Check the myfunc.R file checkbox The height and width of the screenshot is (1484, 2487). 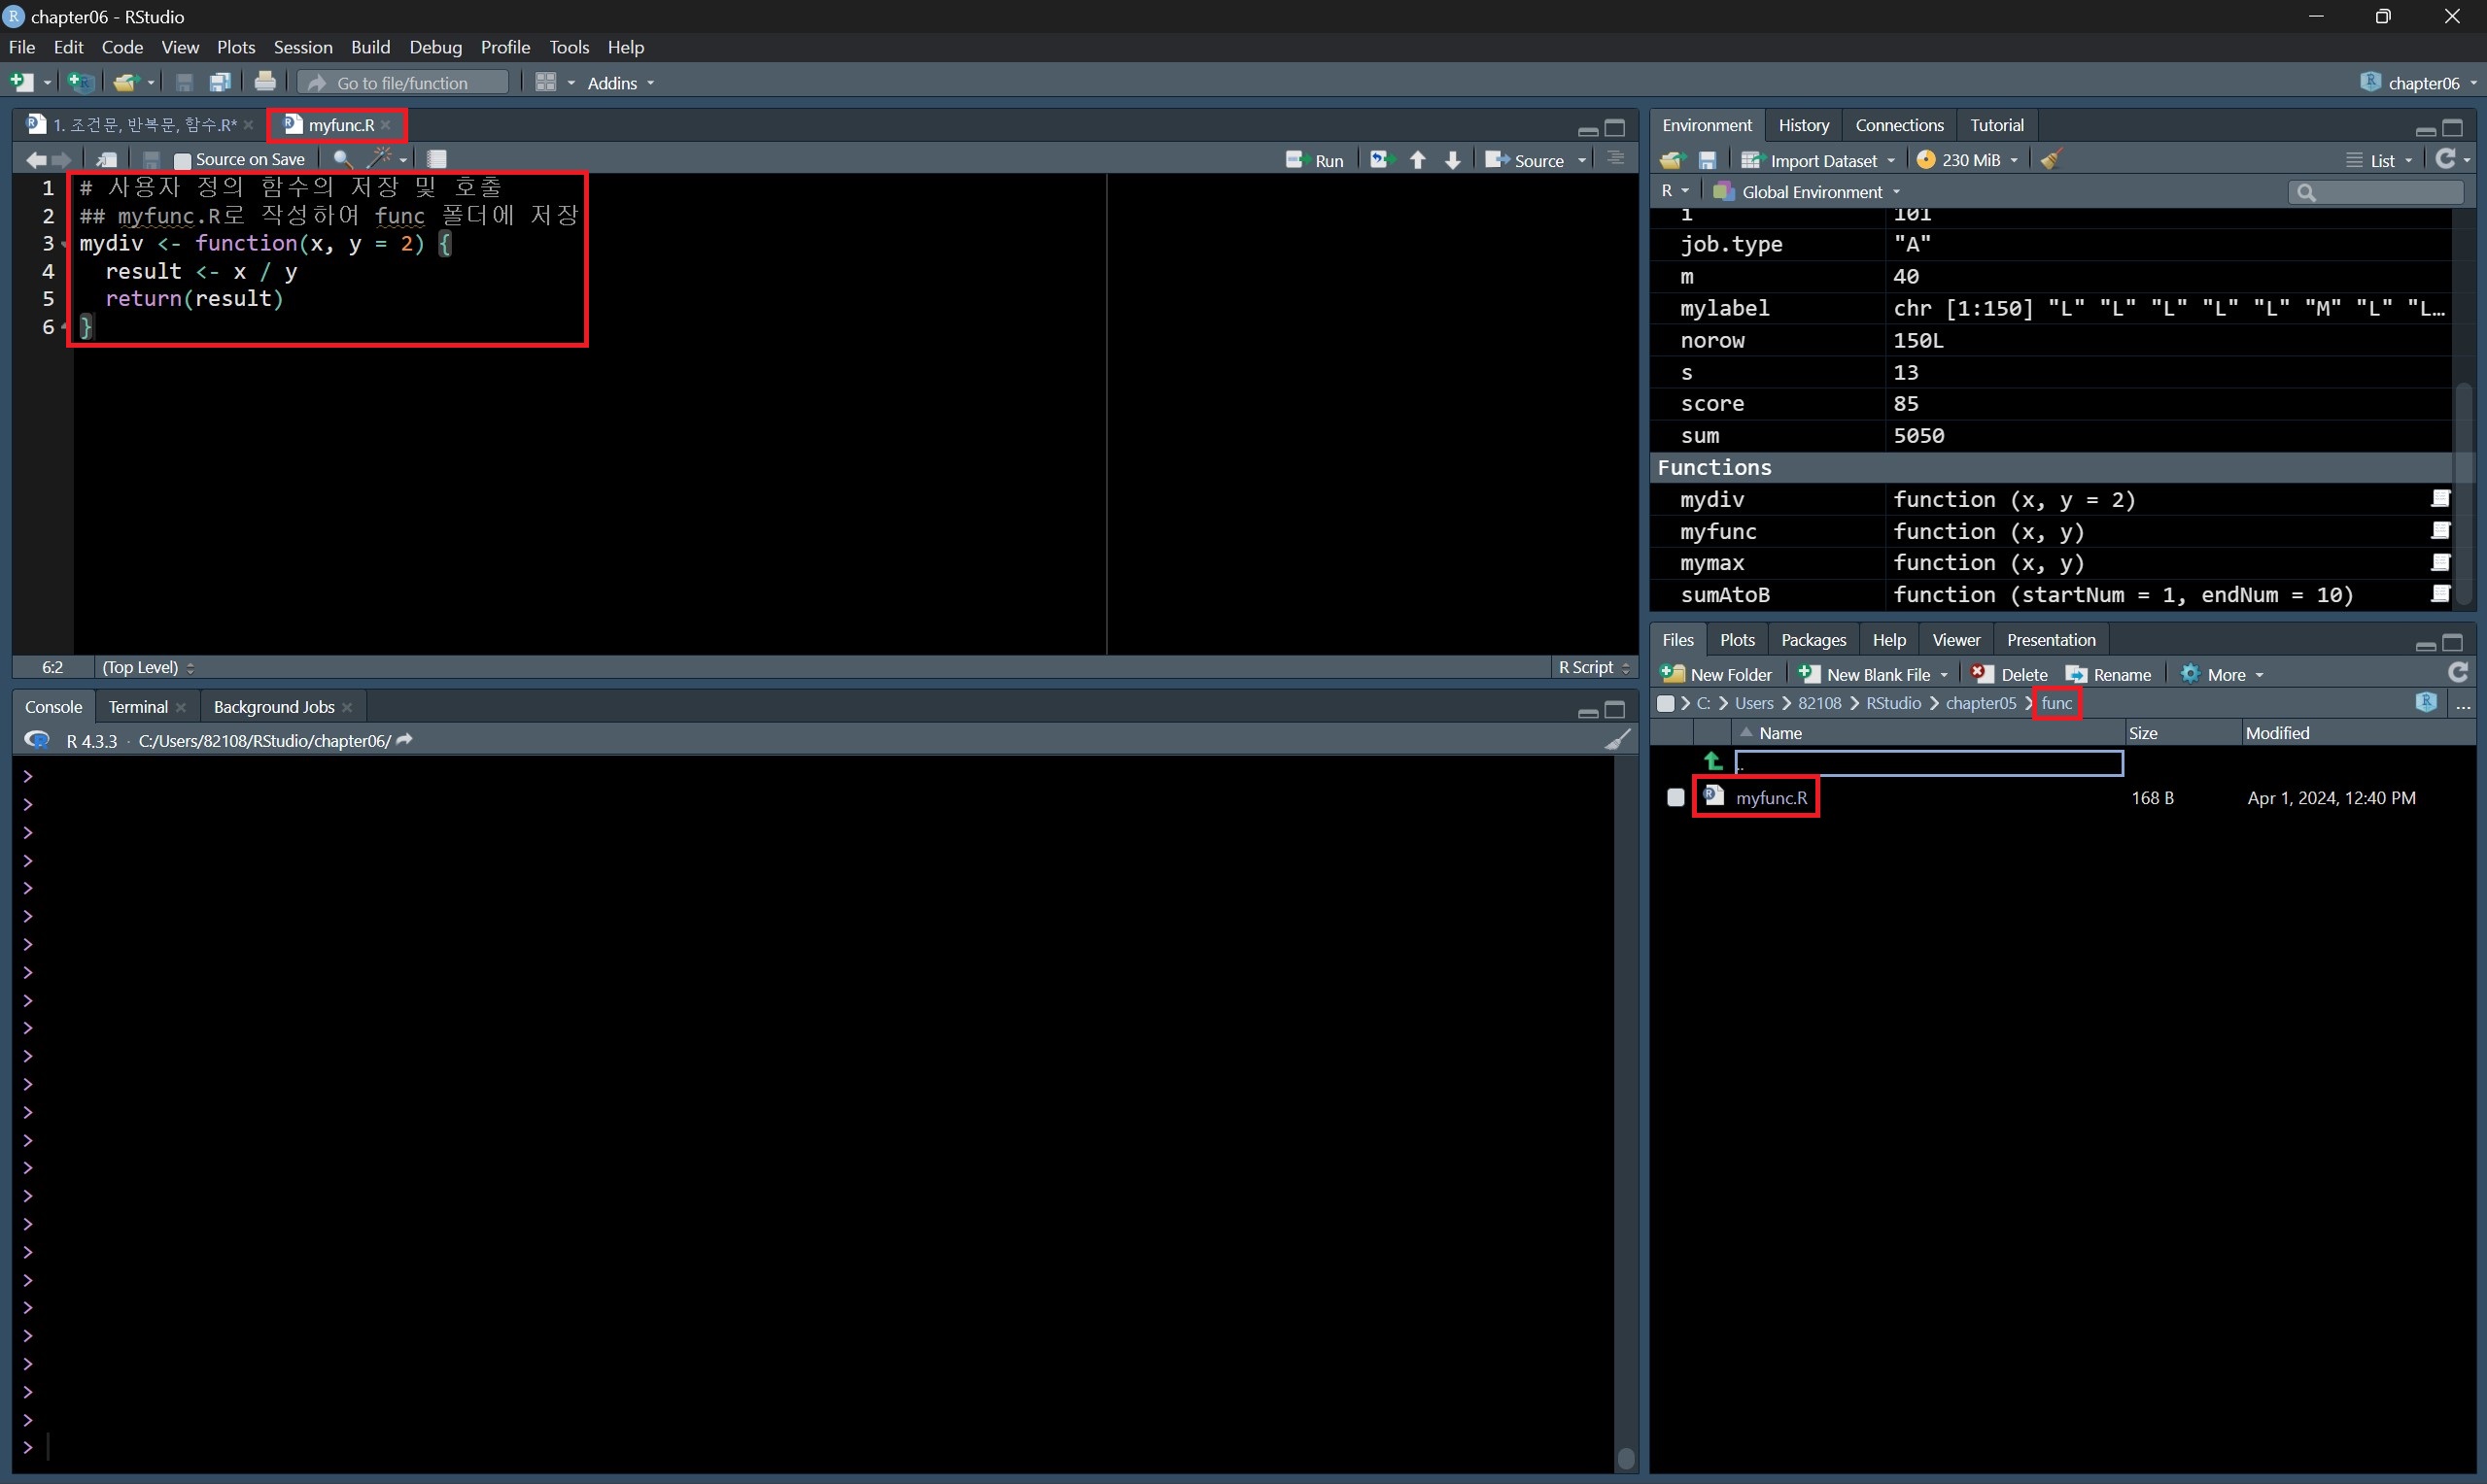1675,798
